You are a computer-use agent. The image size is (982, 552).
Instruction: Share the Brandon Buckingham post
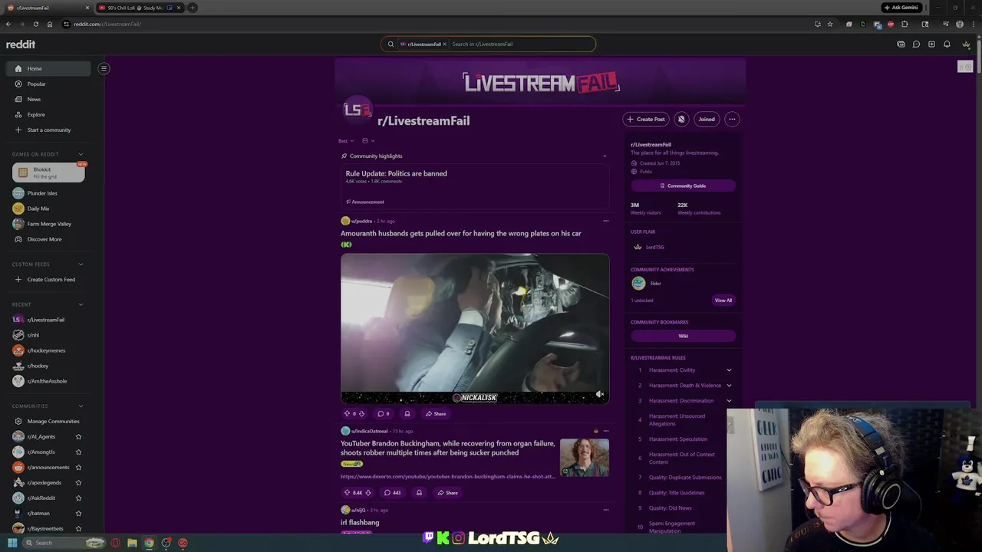click(447, 493)
